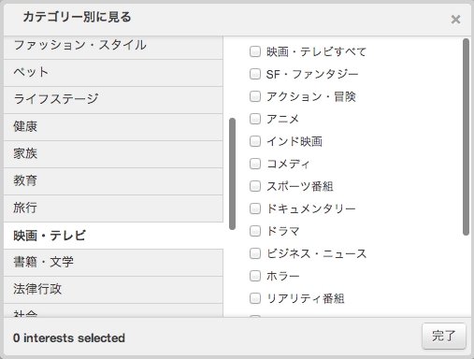474x359 pixels.
Task: Click the カテゴリー別に見る title
Action: click(x=77, y=17)
